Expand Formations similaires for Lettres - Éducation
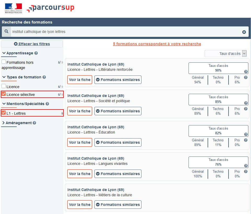Viewport: 251px width, 214px height. pos(118,142)
